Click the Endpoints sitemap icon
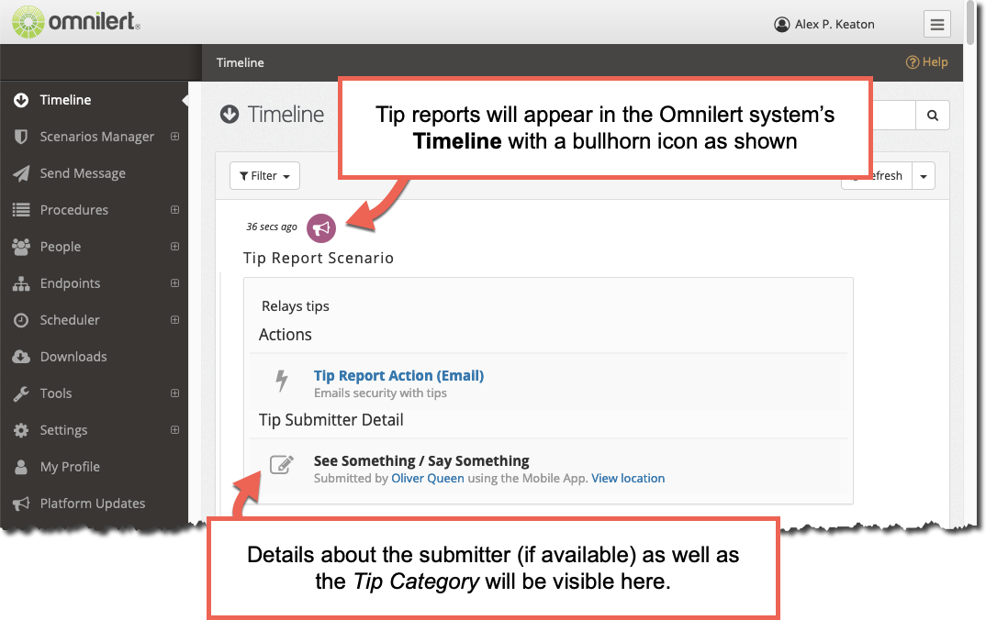 coord(21,283)
